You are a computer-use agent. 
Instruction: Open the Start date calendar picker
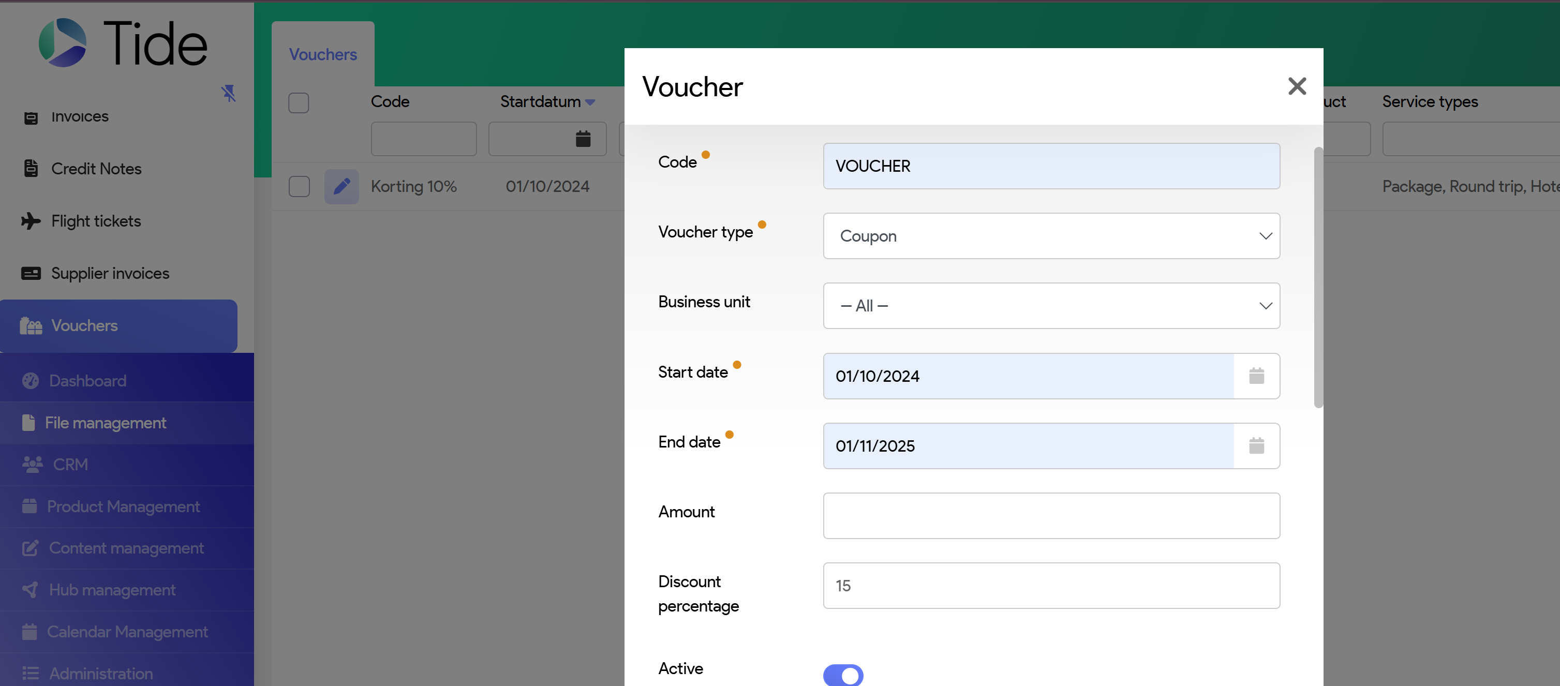coord(1256,376)
